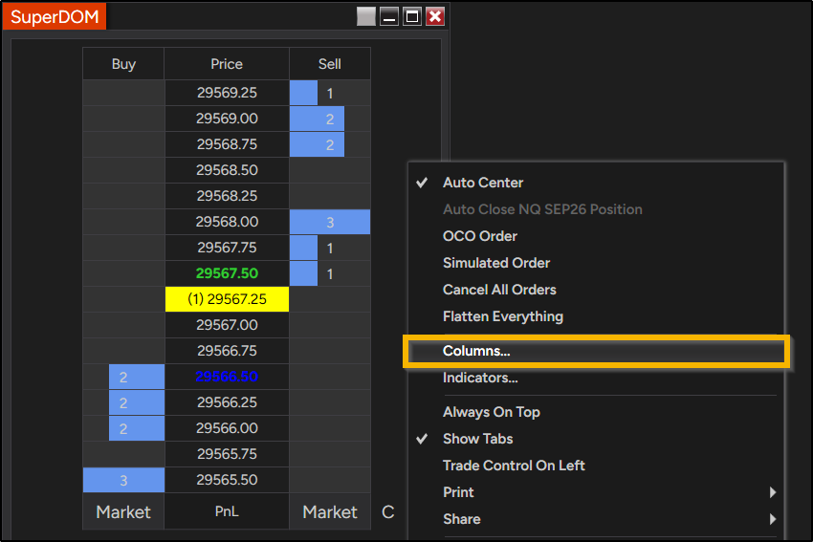
Task: Click price 29569.25 in the ladder
Action: (x=227, y=93)
